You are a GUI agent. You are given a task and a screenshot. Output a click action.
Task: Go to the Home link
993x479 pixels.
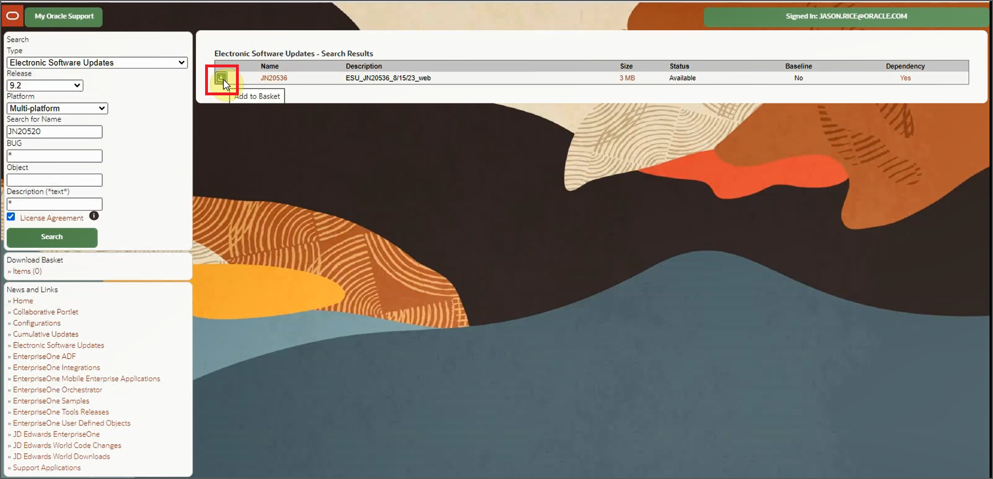point(23,301)
